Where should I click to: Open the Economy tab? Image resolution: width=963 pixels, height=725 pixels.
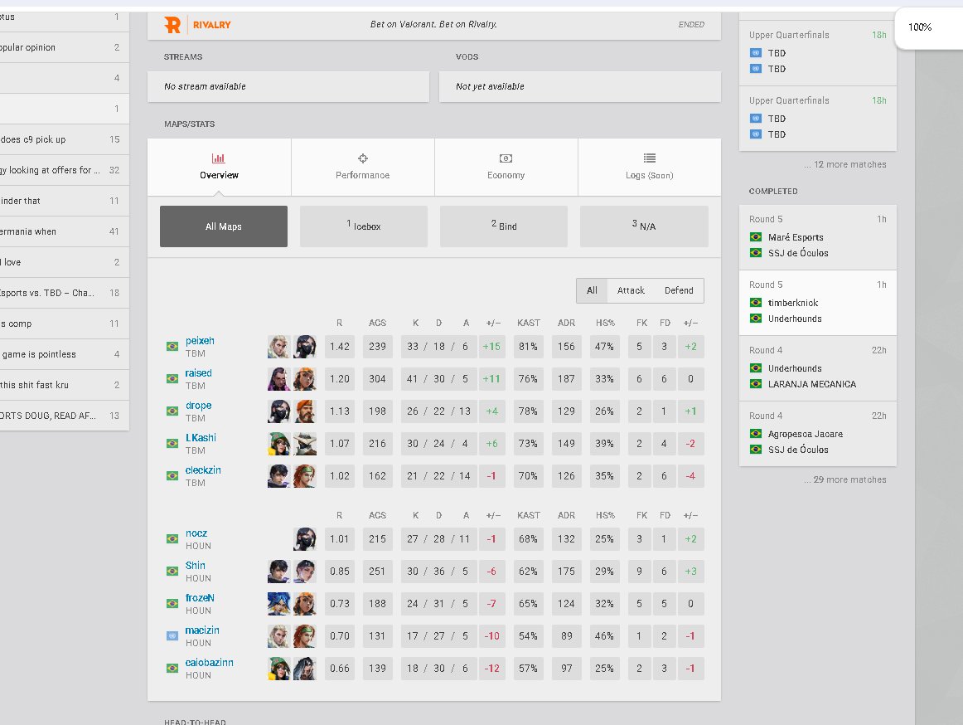pyautogui.click(x=506, y=168)
